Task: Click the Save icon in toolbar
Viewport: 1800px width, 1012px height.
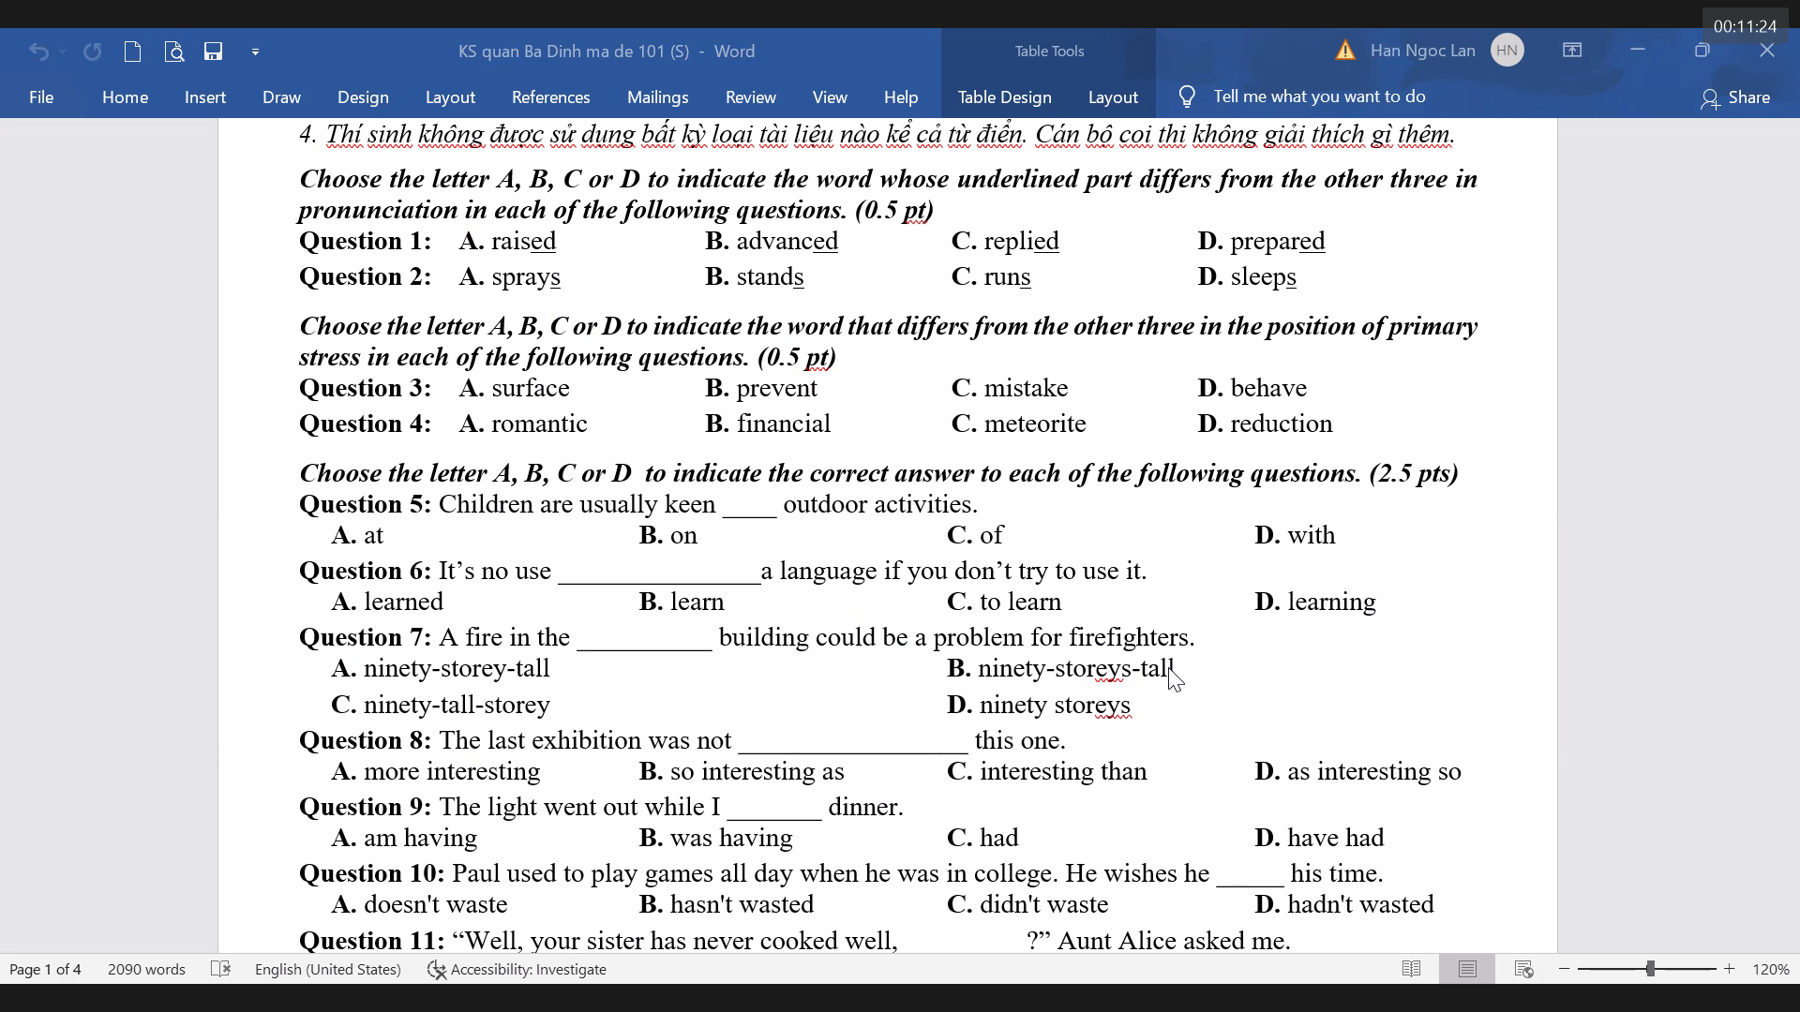Action: point(213,51)
